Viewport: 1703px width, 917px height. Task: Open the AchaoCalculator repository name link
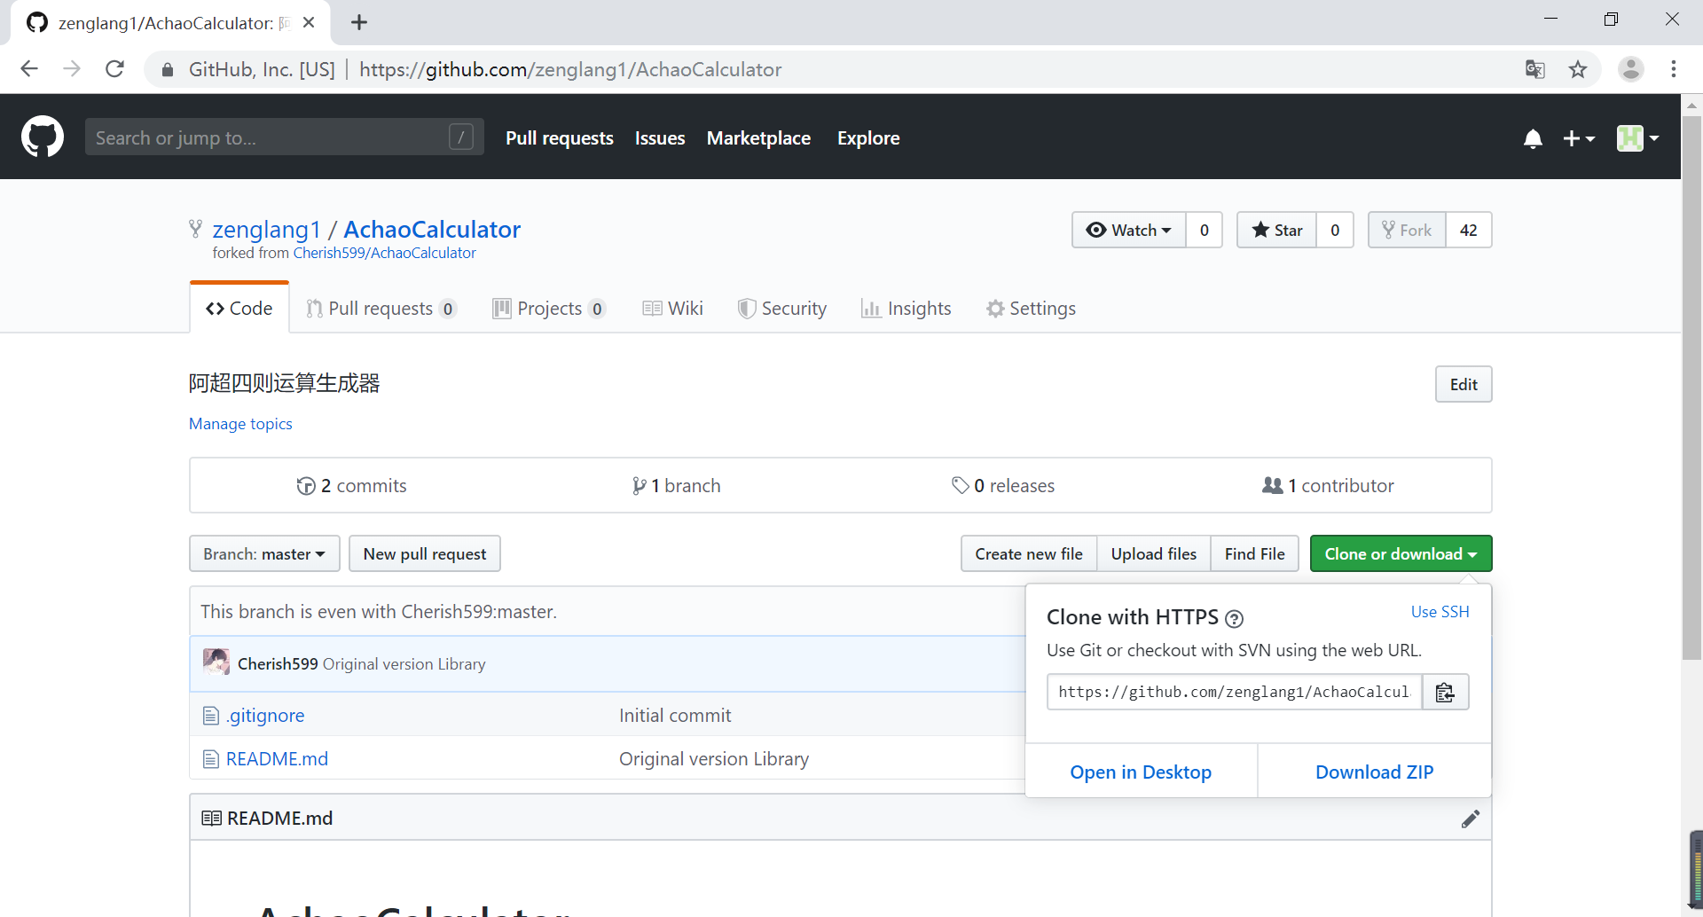(432, 230)
